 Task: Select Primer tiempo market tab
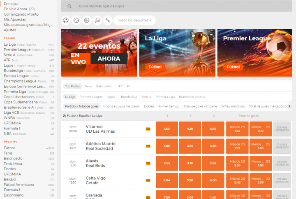169,106
